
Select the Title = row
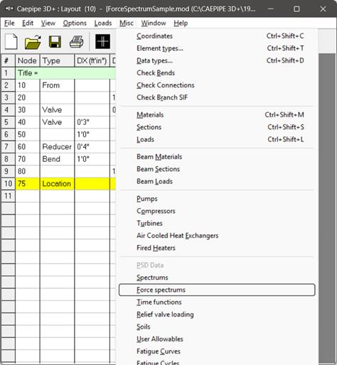pos(65,73)
